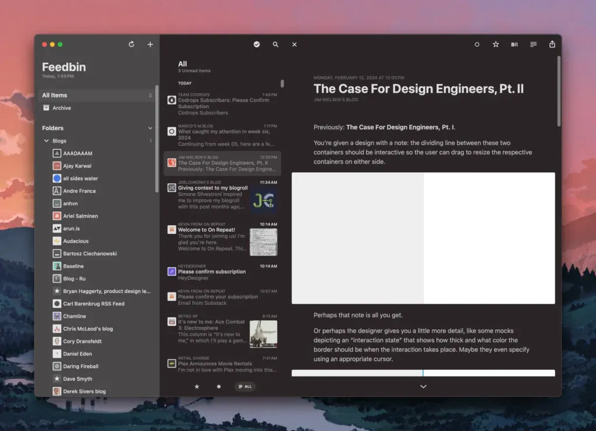Add a new feed with the plus icon
Screen dimensions: 596x431
click(150, 44)
